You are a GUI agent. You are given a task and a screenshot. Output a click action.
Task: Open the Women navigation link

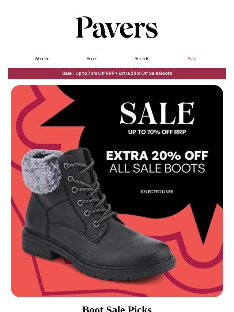[42, 59]
